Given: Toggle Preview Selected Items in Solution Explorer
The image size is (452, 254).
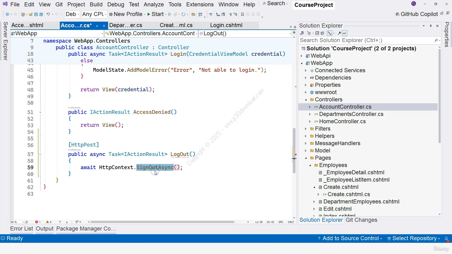Looking at the screenshot, I should (345, 33).
